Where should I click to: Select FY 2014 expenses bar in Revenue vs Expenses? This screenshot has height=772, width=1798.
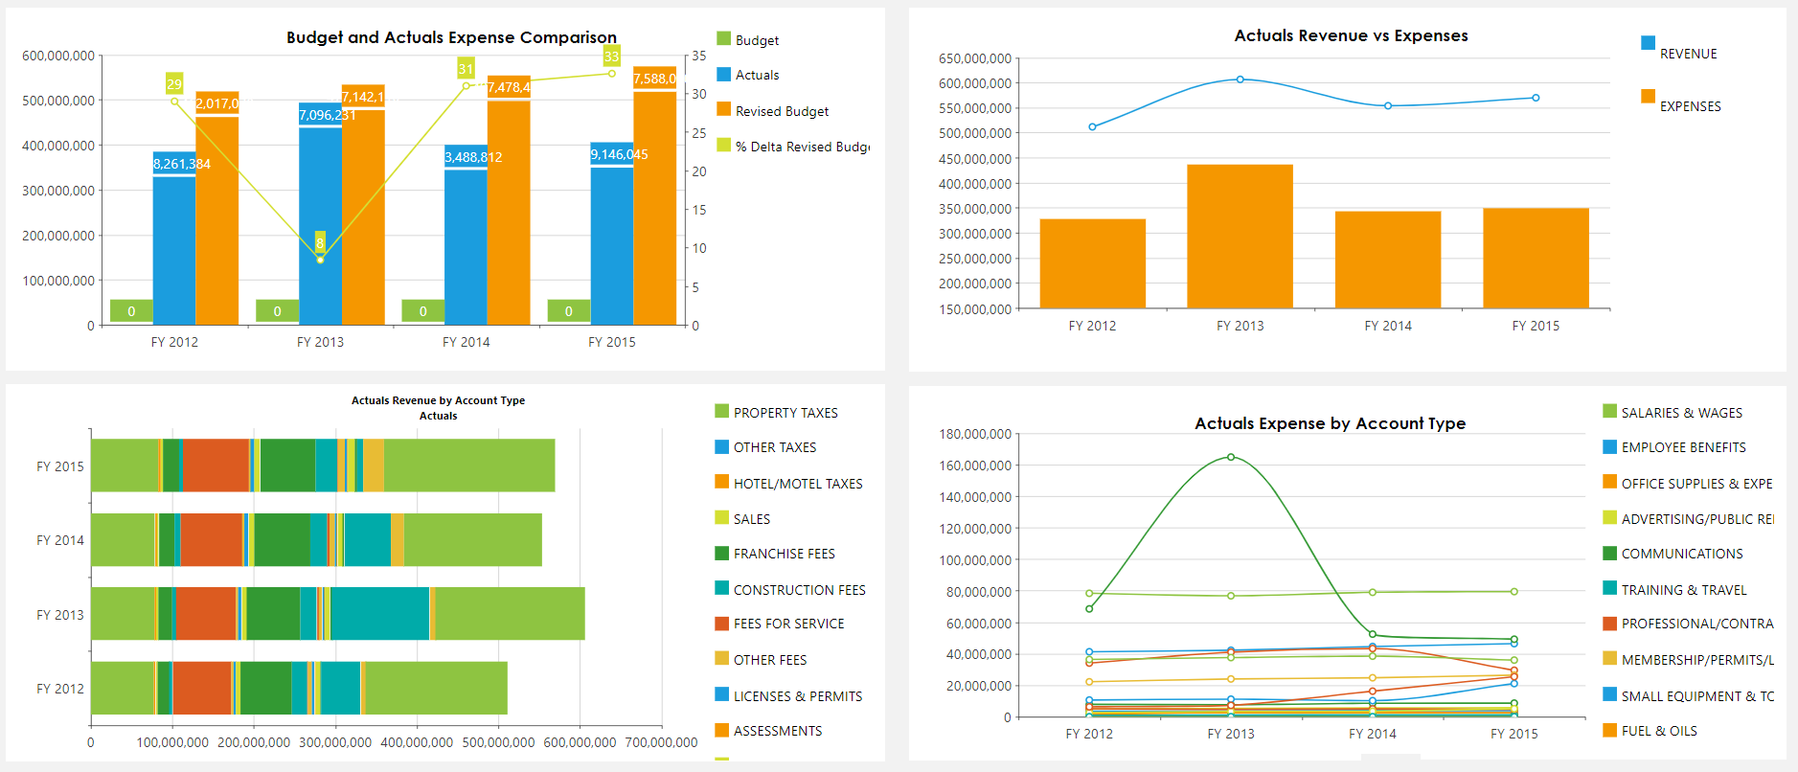(x=1388, y=260)
